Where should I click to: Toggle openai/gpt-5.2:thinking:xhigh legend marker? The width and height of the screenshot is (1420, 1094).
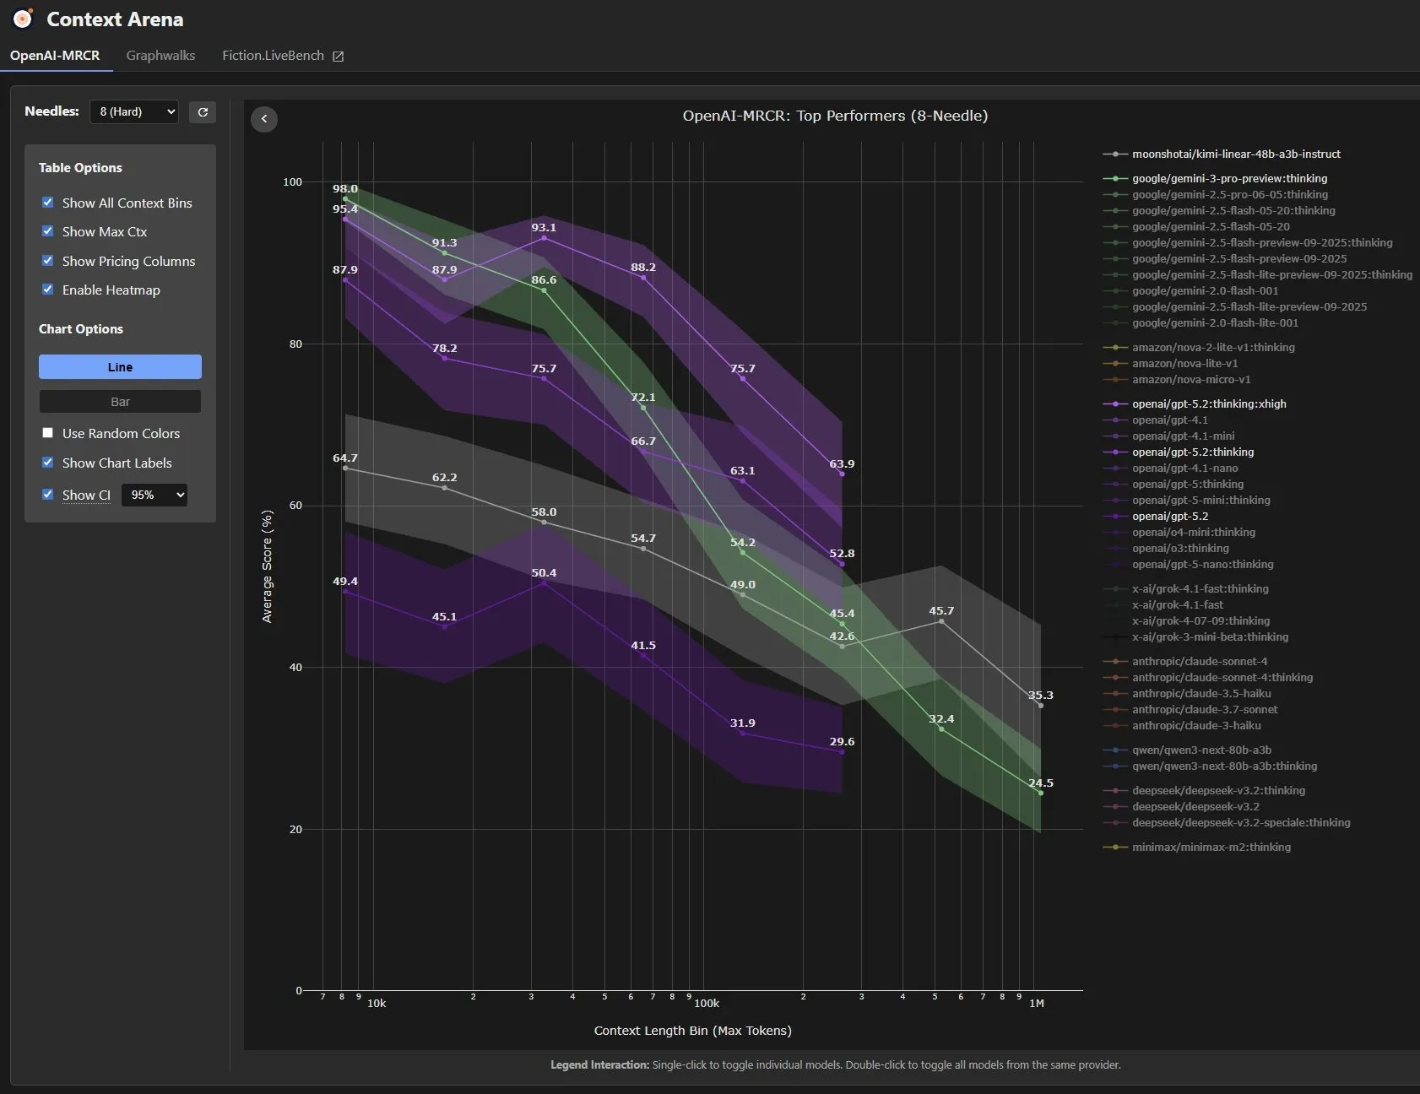[x=1115, y=404]
